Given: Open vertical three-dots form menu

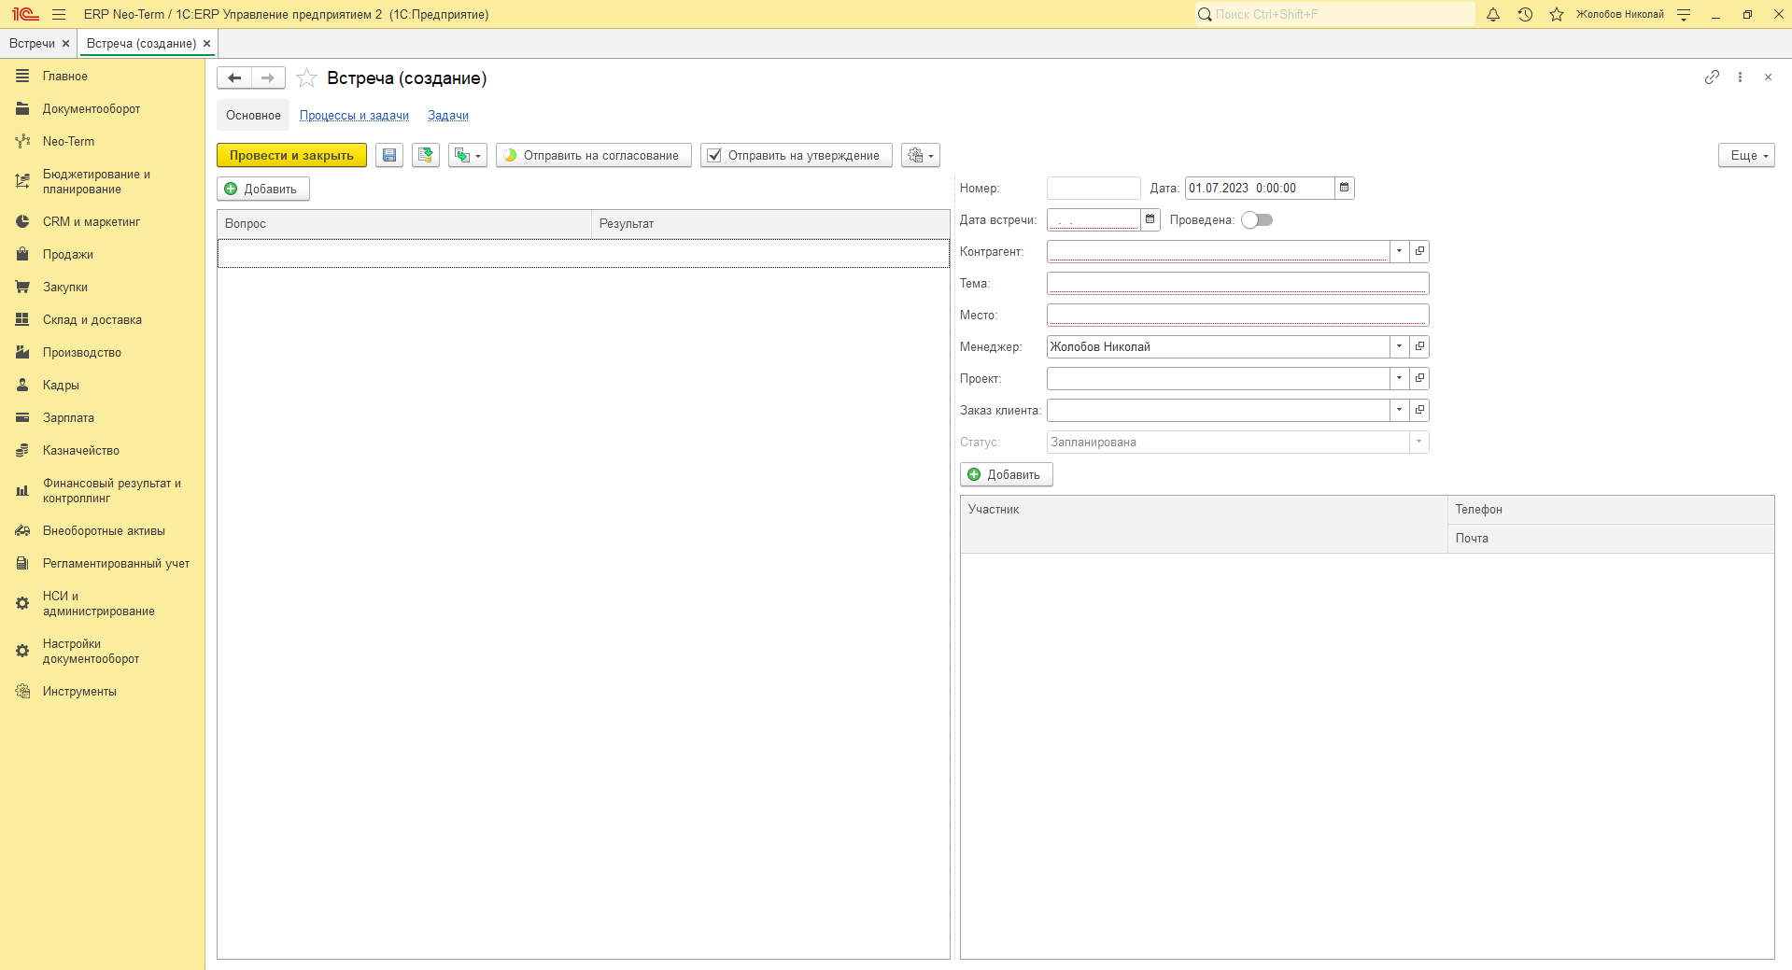Looking at the screenshot, I should tap(1740, 77).
